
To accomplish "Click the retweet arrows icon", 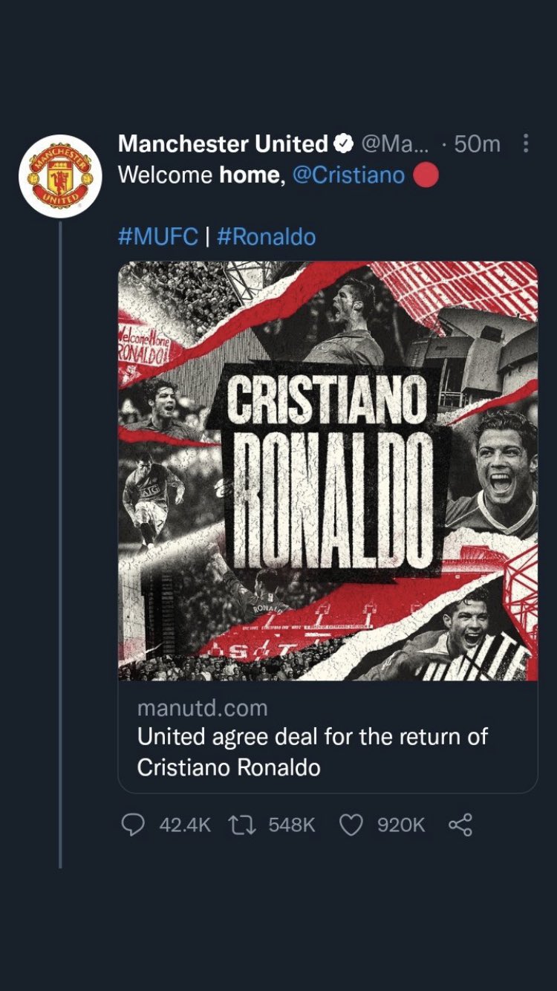I will pyautogui.click(x=241, y=824).
